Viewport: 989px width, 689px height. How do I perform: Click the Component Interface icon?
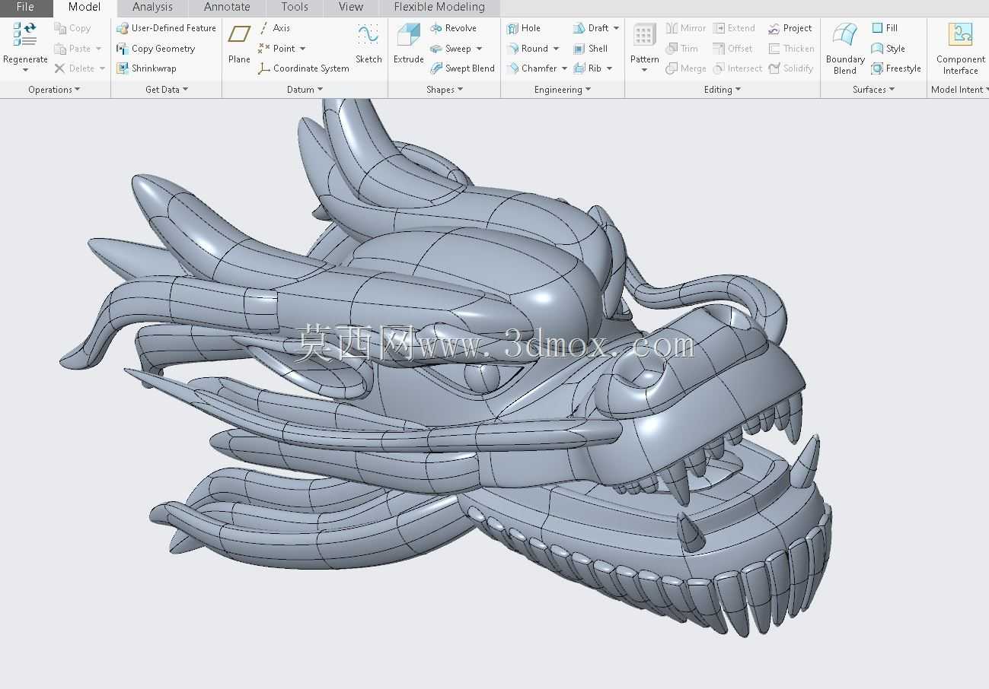(x=960, y=35)
